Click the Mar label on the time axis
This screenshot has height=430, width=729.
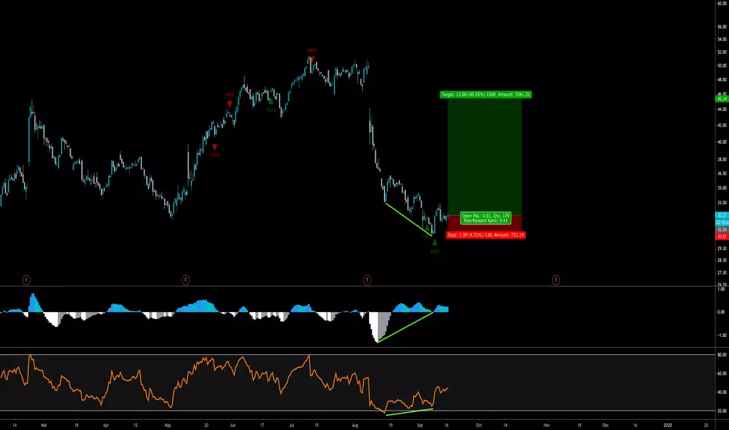pos(44,425)
